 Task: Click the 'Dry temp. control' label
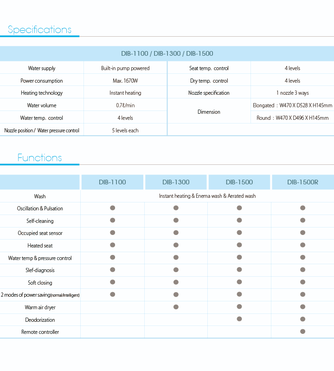click(x=209, y=81)
